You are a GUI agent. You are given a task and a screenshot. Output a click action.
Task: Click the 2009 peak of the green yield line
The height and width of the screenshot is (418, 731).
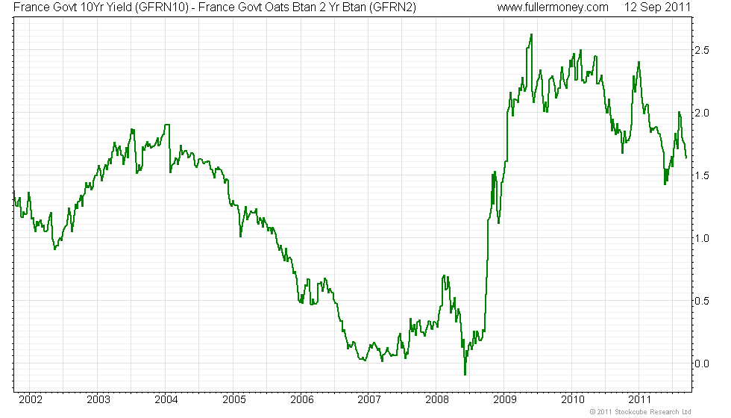pos(531,35)
